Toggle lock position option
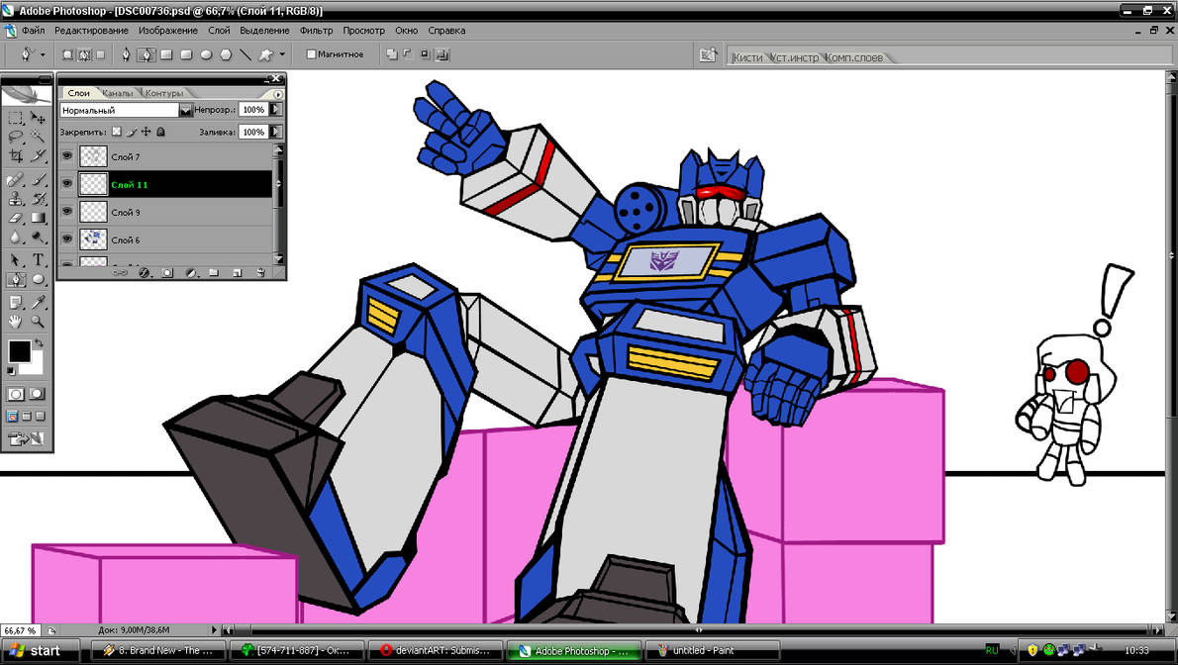Screen dimensions: 1178x665 [x=146, y=132]
